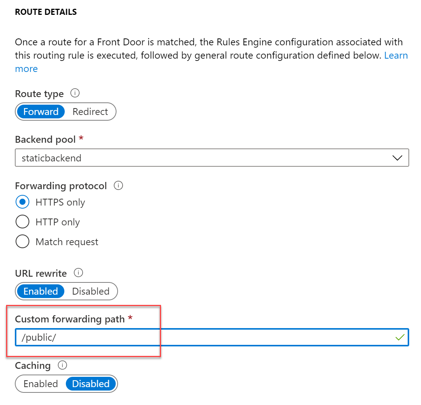421x405 pixels.
Task: Click the green validation checkmark icon
Action: 399,337
